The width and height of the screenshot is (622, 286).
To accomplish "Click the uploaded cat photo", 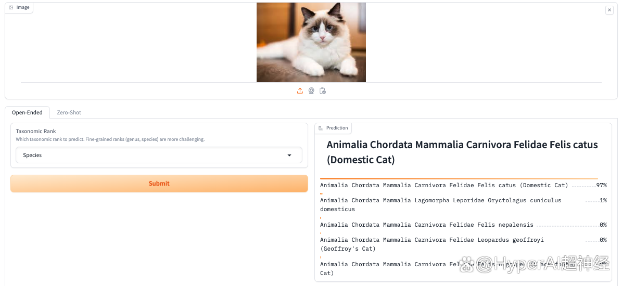I will [x=311, y=42].
